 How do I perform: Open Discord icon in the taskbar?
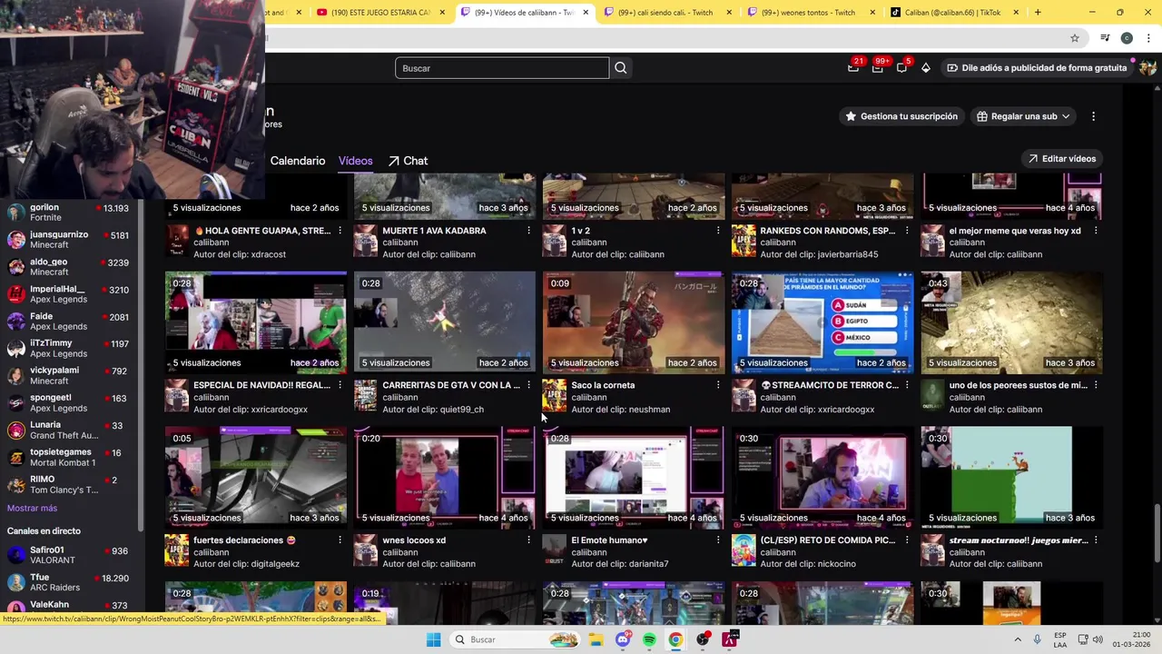click(x=623, y=639)
